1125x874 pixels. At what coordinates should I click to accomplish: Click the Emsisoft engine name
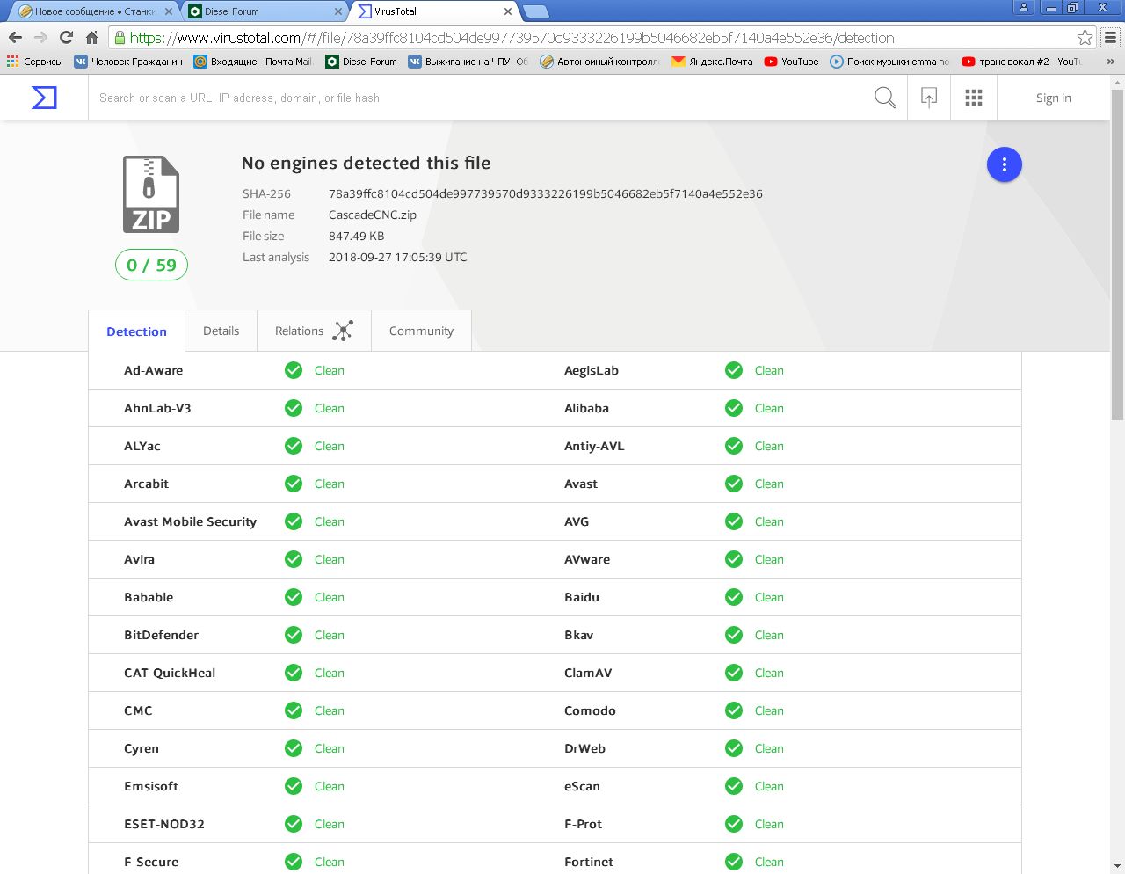(x=151, y=786)
